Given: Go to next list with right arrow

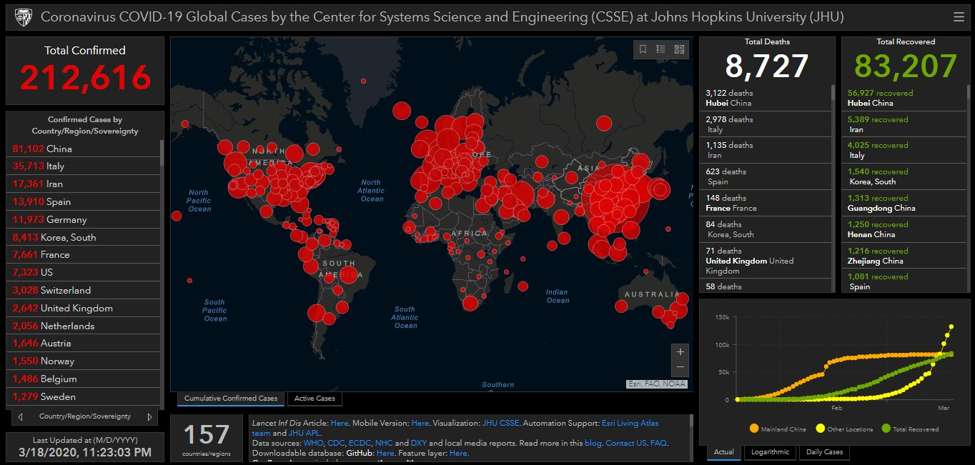Looking at the screenshot, I should pyautogui.click(x=149, y=416).
